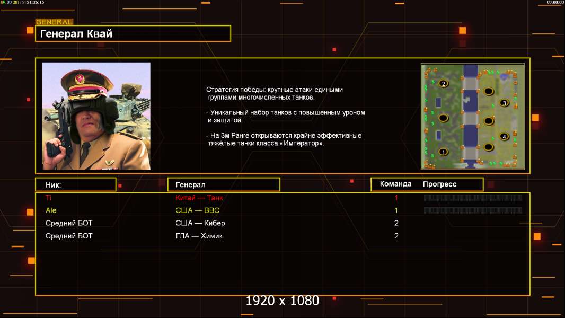The height and width of the screenshot is (318, 565).
Task: Click the loading progress bar for Ale
Action: click(472, 210)
